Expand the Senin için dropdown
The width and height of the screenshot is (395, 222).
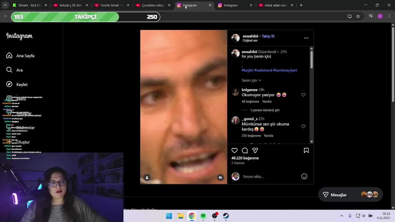[252, 80]
